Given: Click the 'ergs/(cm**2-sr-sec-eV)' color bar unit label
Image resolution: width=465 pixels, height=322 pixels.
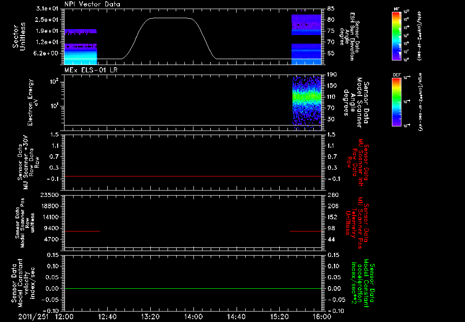Looking at the screenshot, I should click(420, 101).
